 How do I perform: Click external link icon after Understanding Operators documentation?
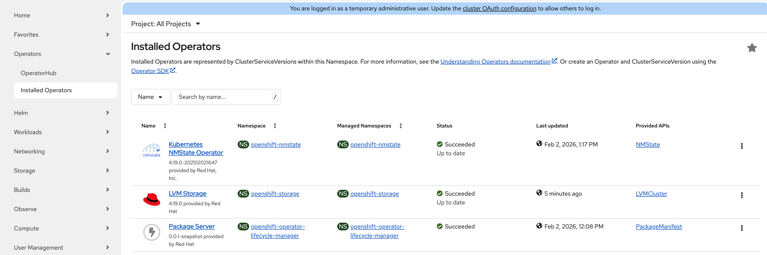pos(554,61)
